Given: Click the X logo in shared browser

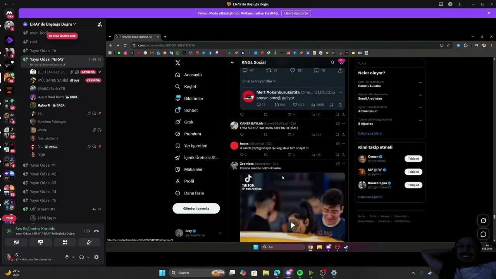Looking at the screenshot, I should tap(177, 63).
